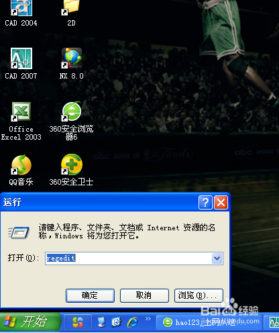Switch to the hao123 browser taskbar window
279x333 pixels.
point(209,322)
